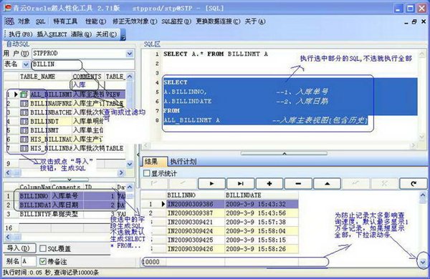Click the table icon beside BILLINAUFNRD row

[24, 104]
